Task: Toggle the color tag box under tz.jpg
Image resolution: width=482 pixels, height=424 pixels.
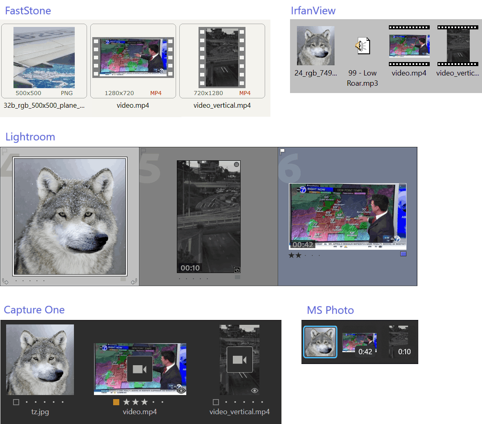Action: pos(16,402)
